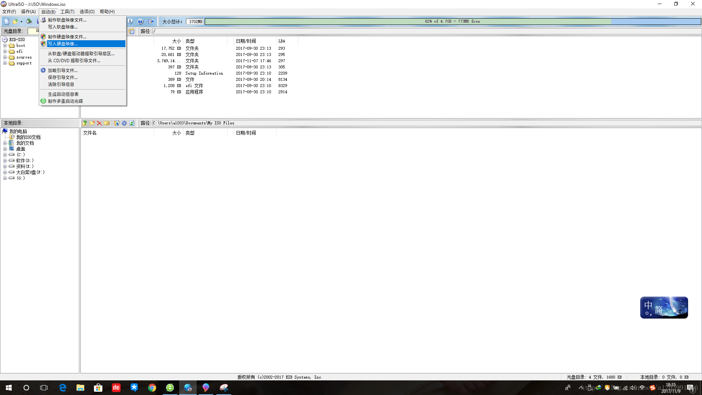Open Chrome from the Windows taskbar
This screenshot has height=395, width=702.
point(152,388)
